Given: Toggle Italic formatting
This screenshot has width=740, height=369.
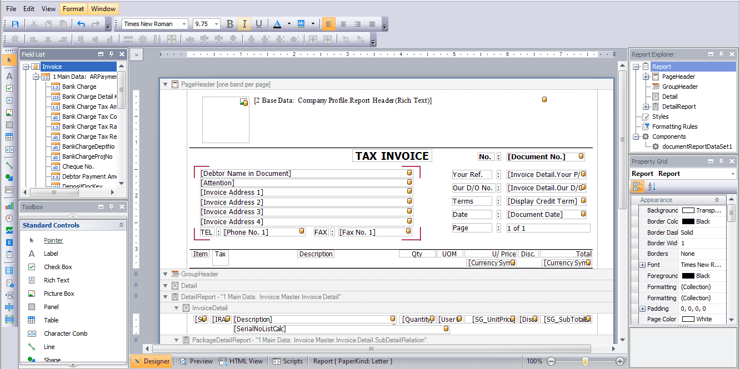Looking at the screenshot, I should 244,24.
